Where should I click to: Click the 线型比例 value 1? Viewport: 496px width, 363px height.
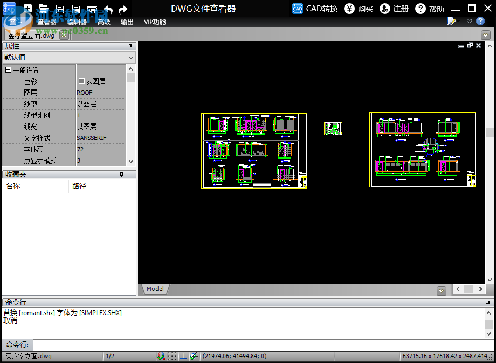[79, 115]
